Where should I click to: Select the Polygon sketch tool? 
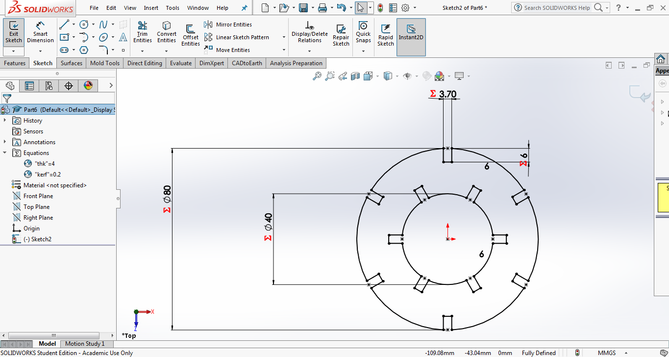coord(84,50)
